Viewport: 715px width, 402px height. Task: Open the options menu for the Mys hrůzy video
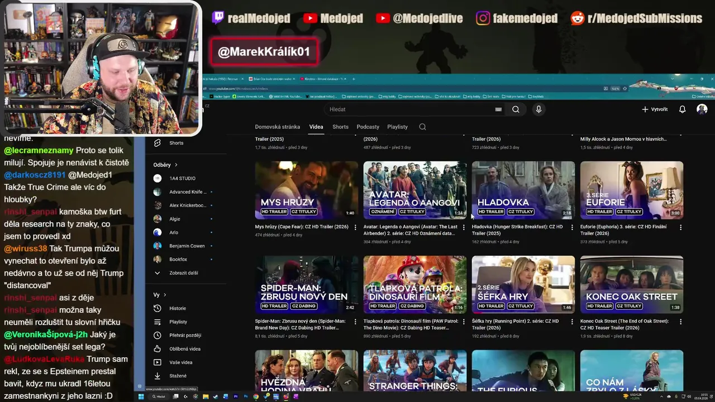(355, 227)
